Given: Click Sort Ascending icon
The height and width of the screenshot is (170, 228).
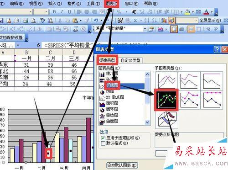Looking at the screenshot, I should (x=147, y=21).
